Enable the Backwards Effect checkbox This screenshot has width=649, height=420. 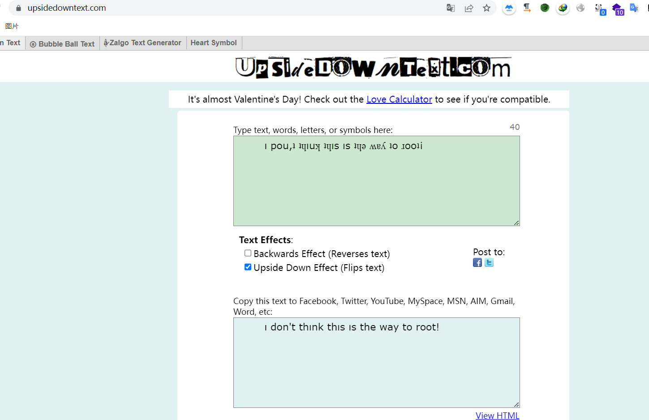(248, 253)
